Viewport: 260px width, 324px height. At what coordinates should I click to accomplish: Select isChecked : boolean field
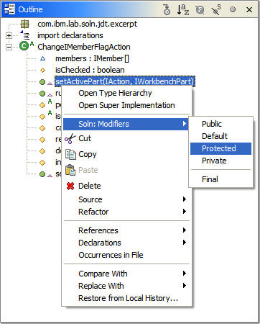coord(90,70)
